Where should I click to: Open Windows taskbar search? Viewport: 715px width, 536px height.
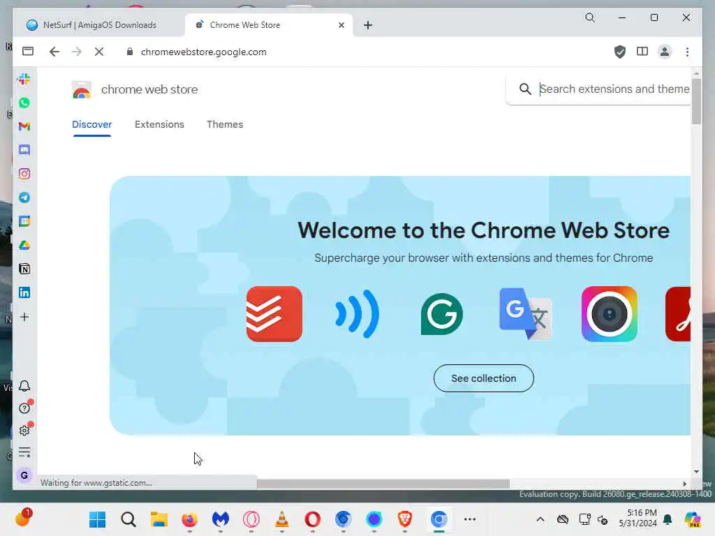coord(128,519)
